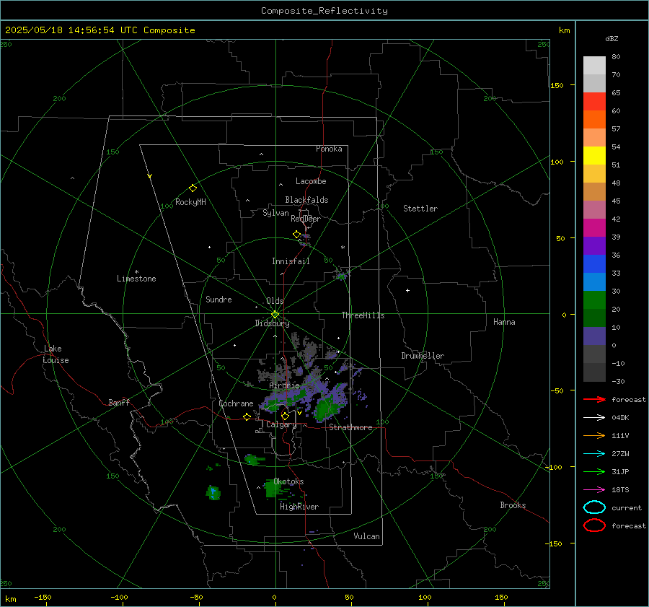Click the Ponoka city label
The width and height of the screenshot is (649, 607).
(x=329, y=149)
